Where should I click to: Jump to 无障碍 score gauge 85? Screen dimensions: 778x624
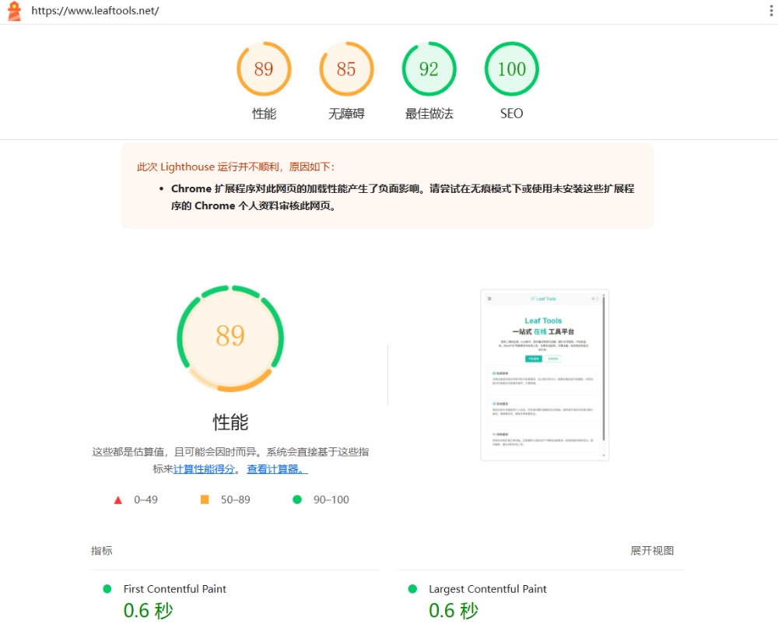346,69
